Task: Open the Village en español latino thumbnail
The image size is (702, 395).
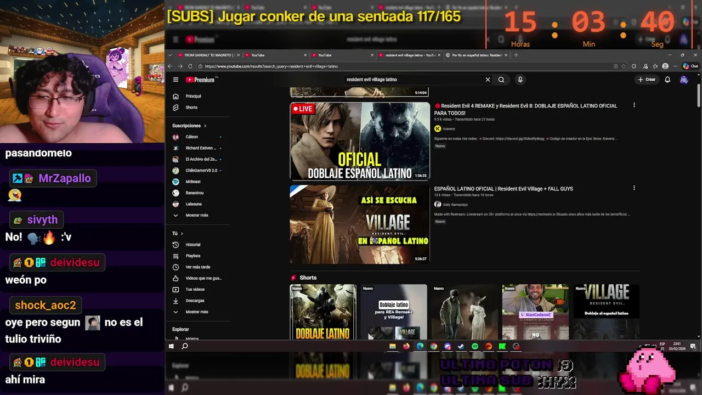Action: click(360, 224)
